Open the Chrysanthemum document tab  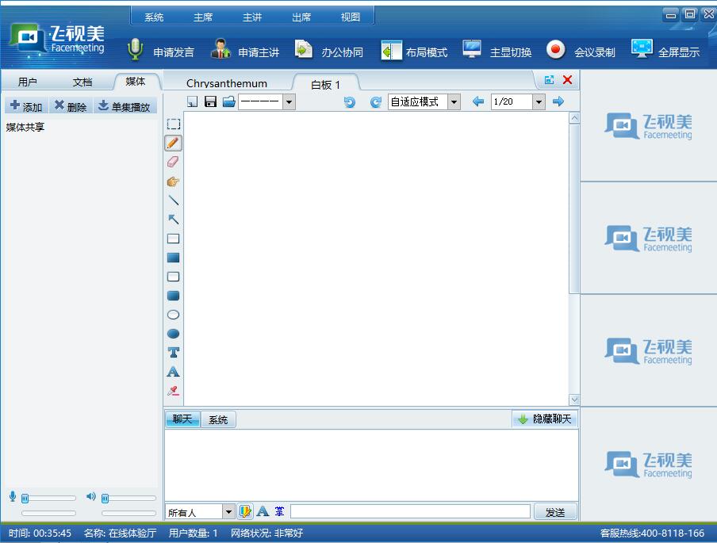227,83
